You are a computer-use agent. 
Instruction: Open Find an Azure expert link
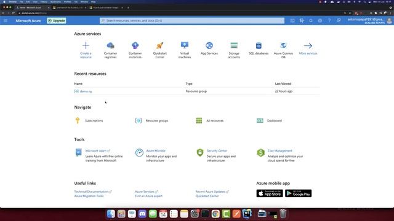click(x=148, y=196)
